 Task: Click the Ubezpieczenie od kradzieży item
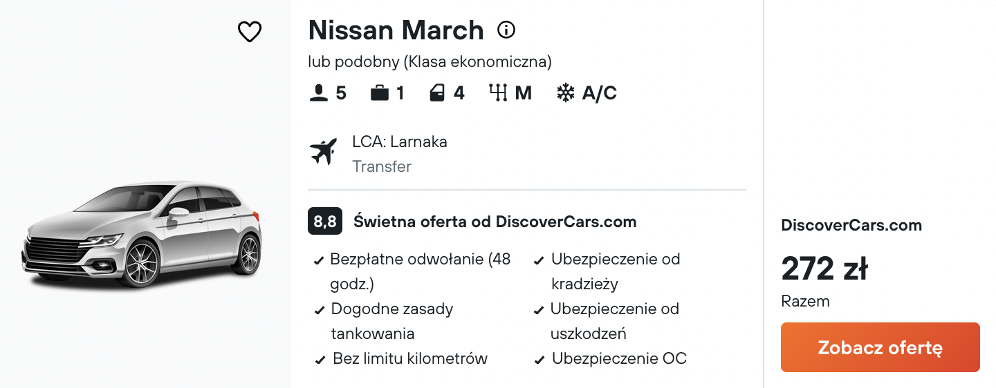607,271
